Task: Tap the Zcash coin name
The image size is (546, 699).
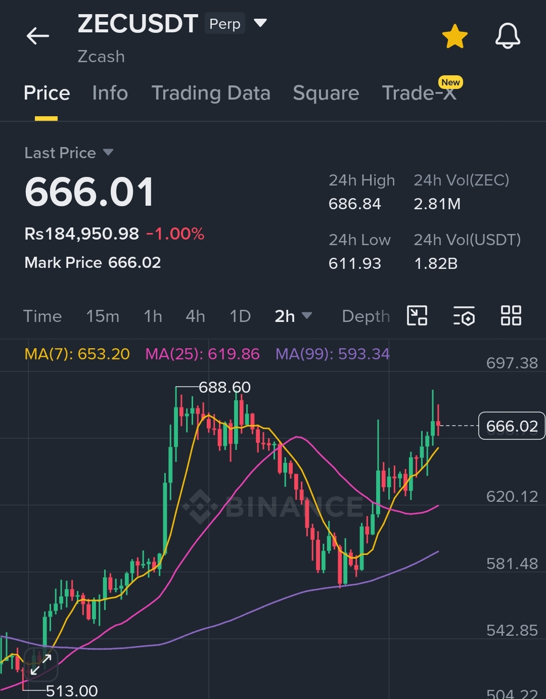Action: point(101,57)
